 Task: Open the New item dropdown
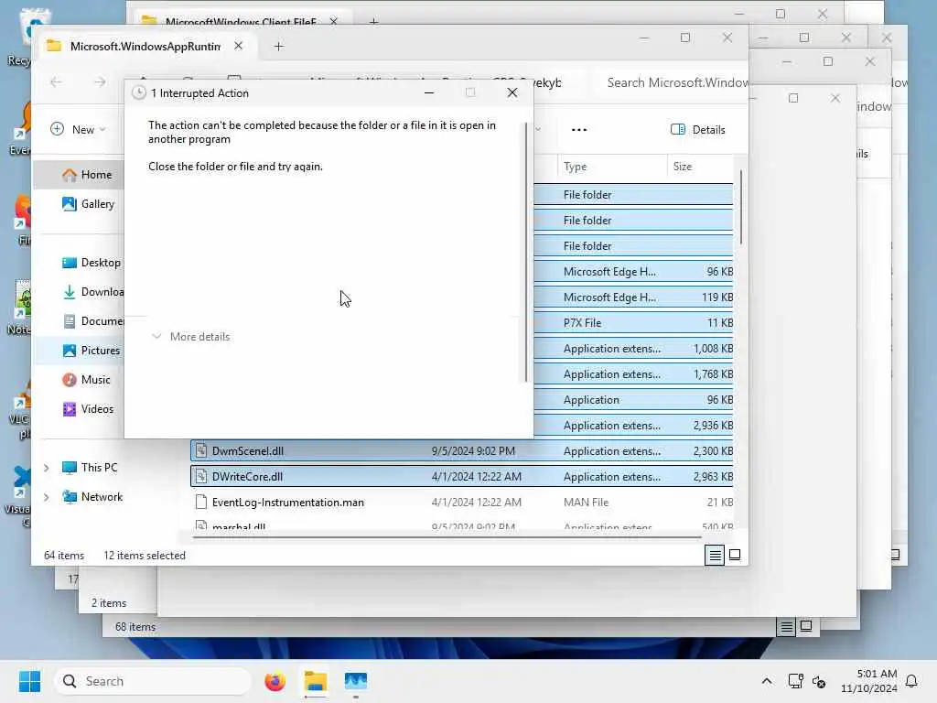[x=79, y=130]
